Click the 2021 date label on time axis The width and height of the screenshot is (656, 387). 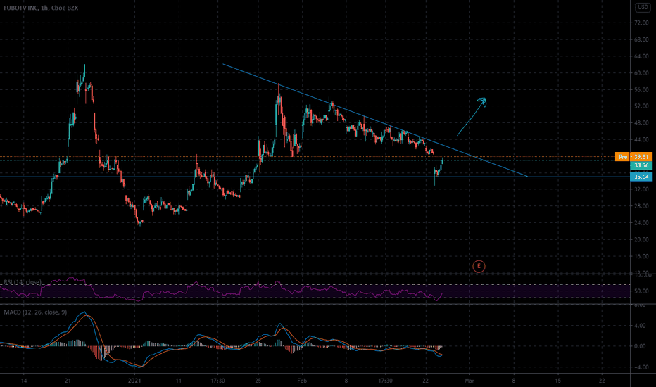pyautogui.click(x=134, y=381)
